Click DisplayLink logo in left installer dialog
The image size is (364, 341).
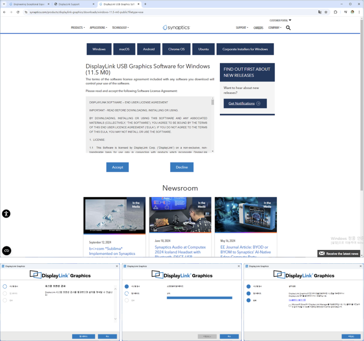[60, 275]
